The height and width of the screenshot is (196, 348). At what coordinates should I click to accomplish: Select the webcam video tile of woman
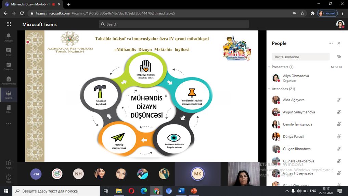pos(244,174)
